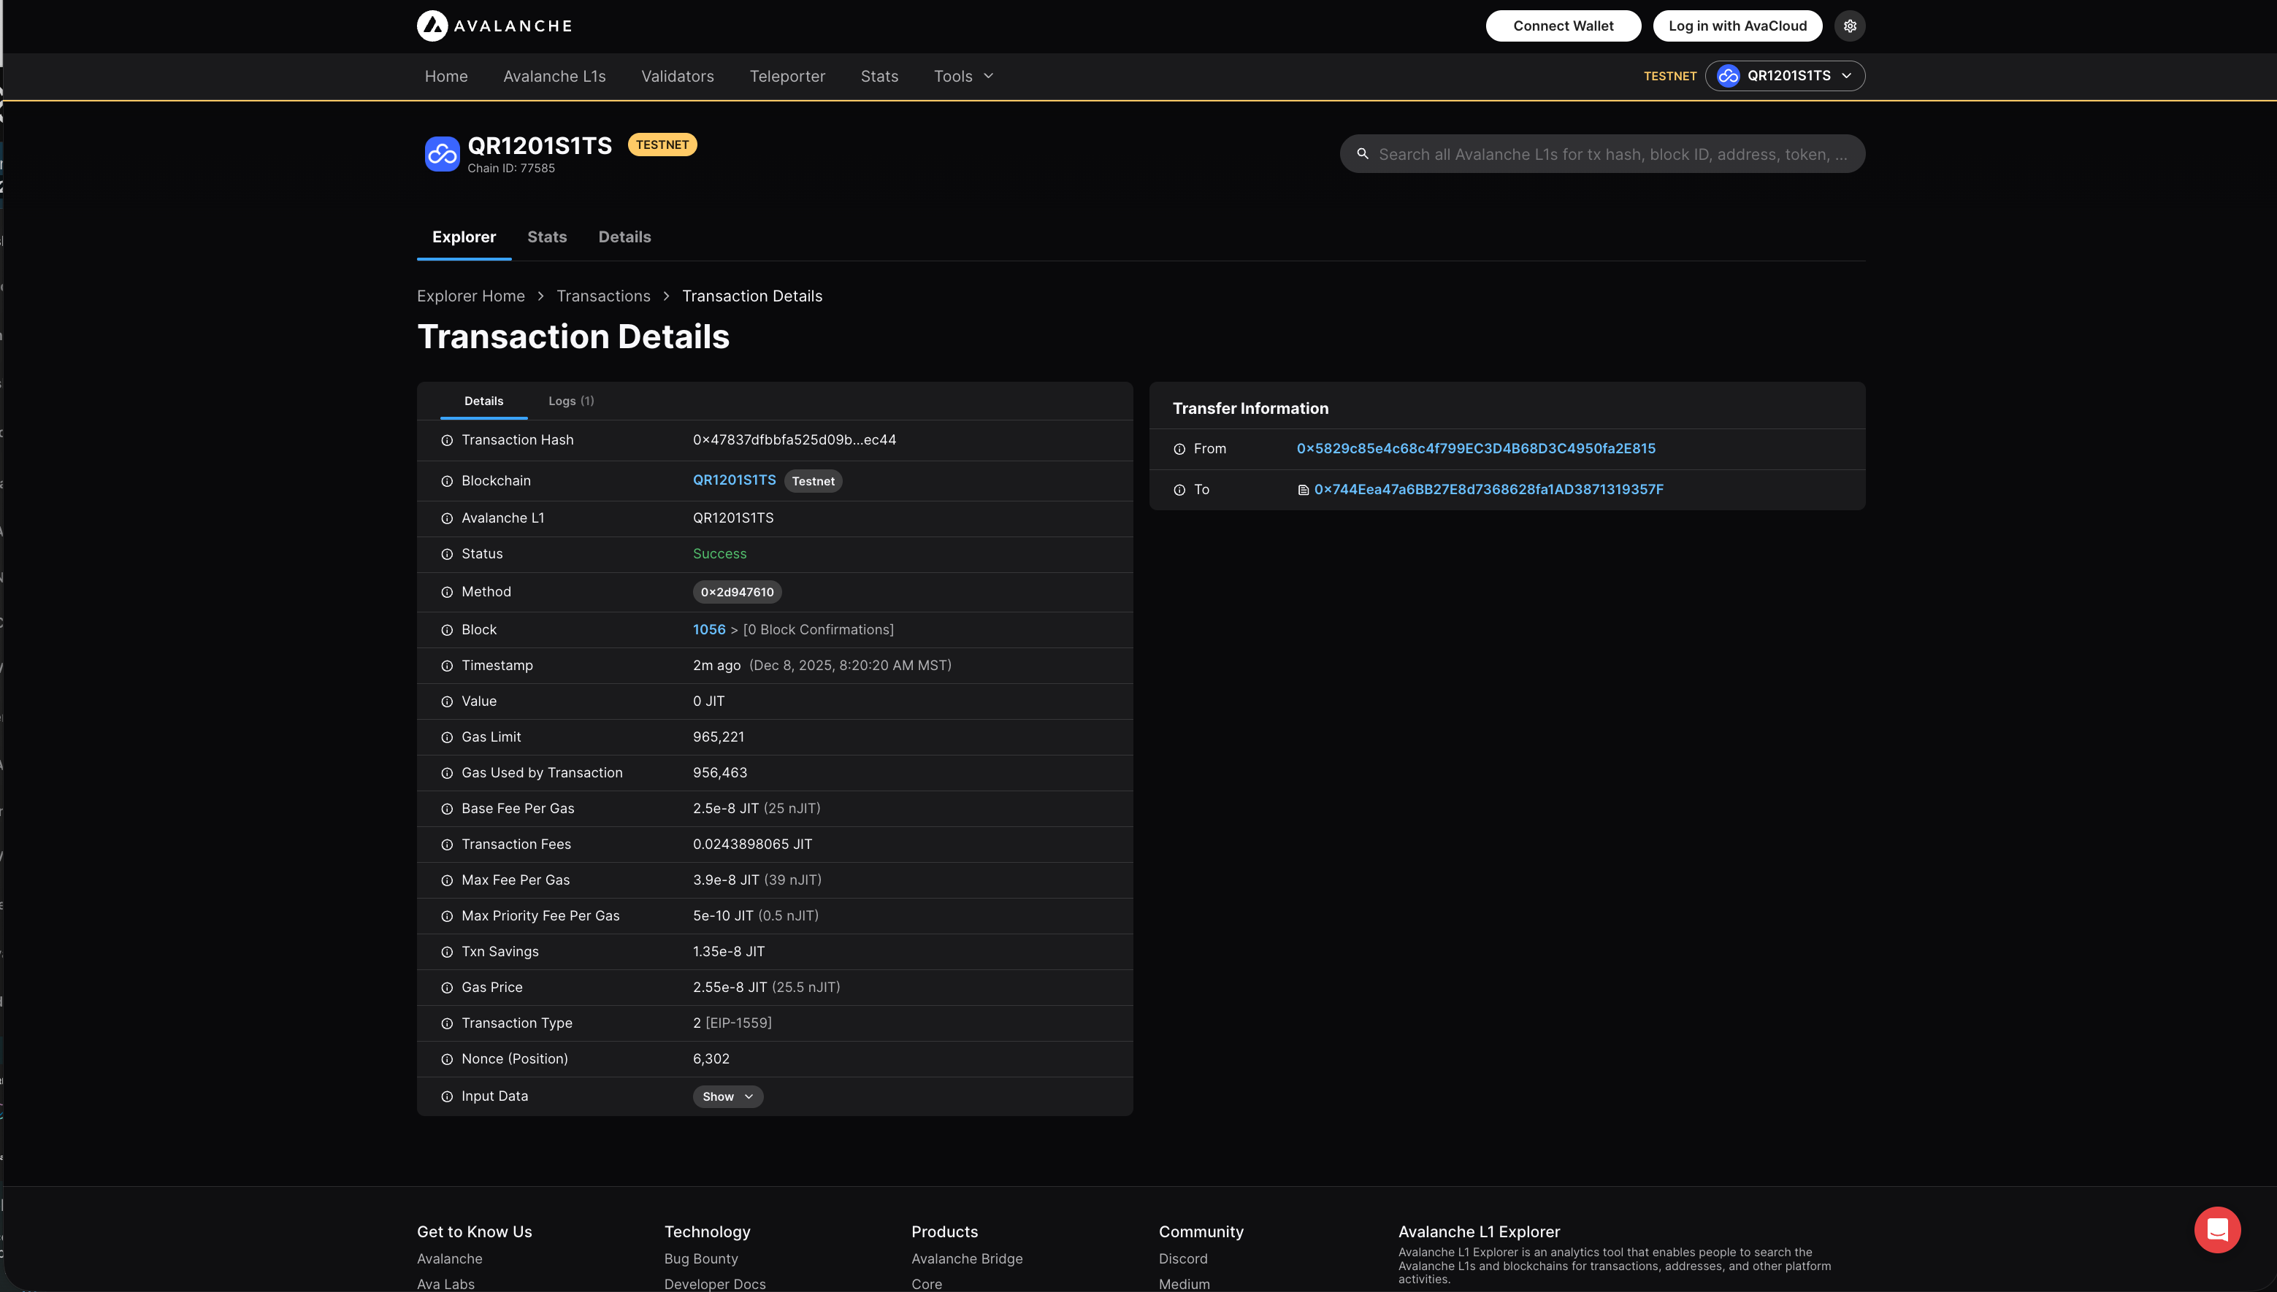Click info icon next to Status
The width and height of the screenshot is (2277, 1292).
(x=446, y=554)
